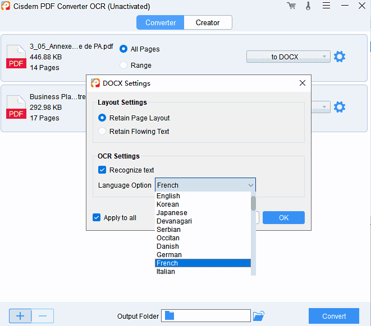Select German from language list
Viewport: 371px width, 326px height.
203,255
